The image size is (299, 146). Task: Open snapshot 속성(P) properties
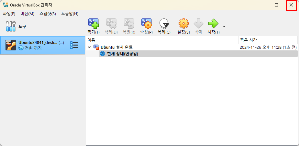[x=147, y=24]
